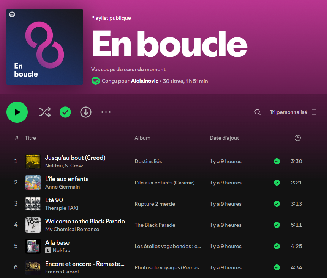Open the Tri personnalisé sort dropdown

point(293,112)
